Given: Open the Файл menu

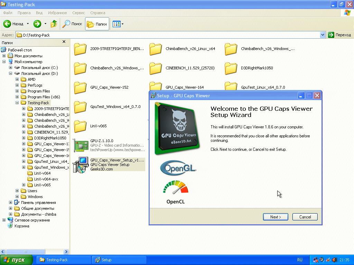Looking at the screenshot, I should 8,13.
